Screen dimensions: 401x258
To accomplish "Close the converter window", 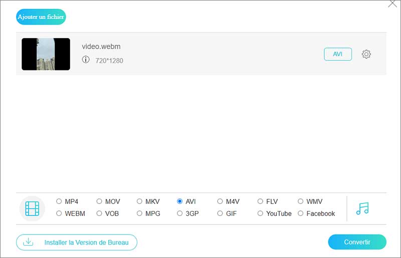I will coord(392,4).
